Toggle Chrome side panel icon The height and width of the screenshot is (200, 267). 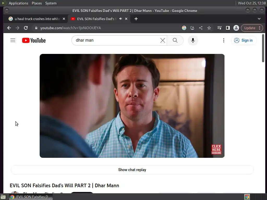tap(228, 28)
